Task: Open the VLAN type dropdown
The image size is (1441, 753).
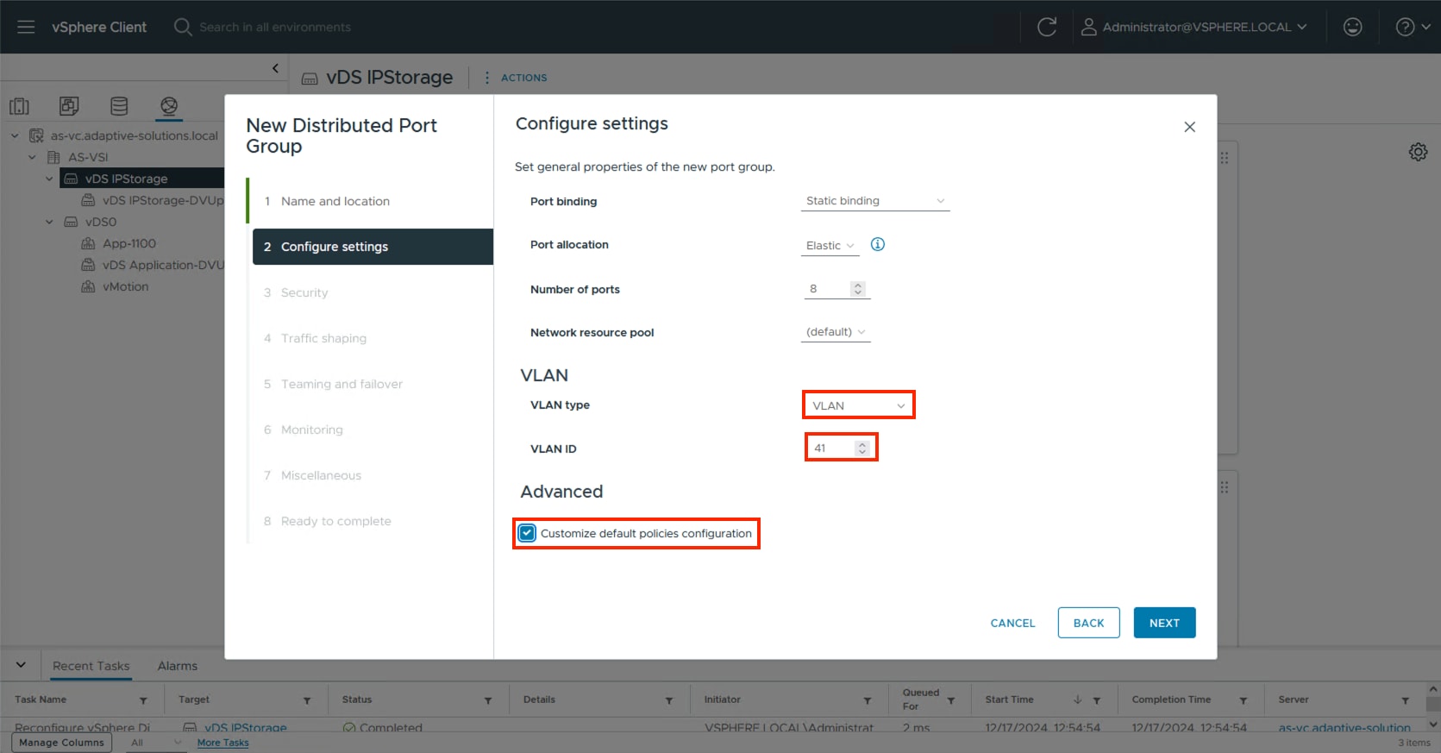Action: tap(858, 405)
